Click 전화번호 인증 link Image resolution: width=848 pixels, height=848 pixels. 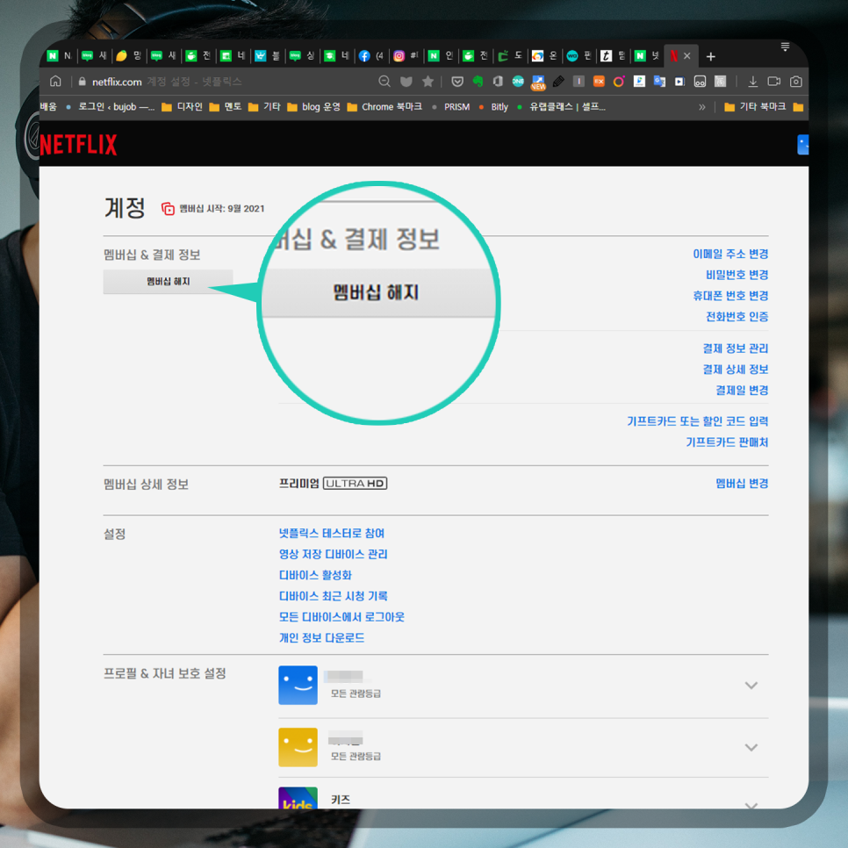click(737, 316)
